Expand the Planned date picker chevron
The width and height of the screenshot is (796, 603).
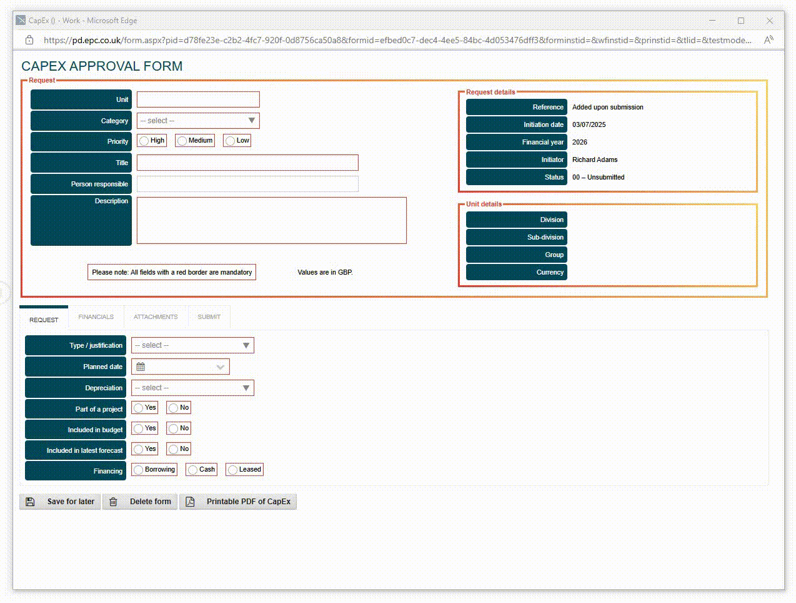pyautogui.click(x=220, y=367)
